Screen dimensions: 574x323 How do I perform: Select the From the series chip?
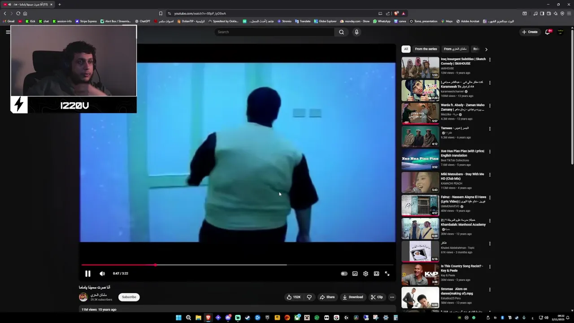click(426, 49)
